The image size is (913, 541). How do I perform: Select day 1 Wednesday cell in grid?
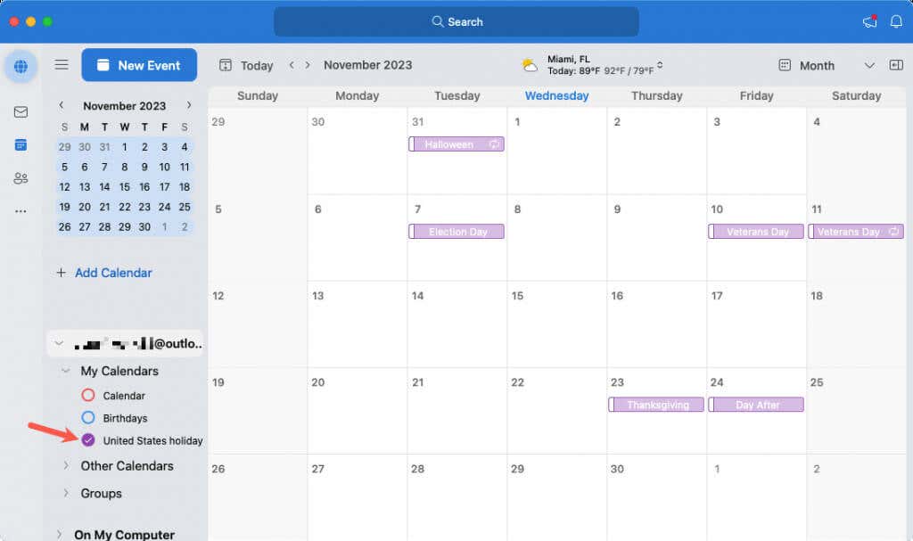pos(557,151)
